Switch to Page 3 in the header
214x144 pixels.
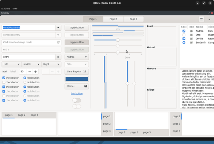(133, 19)
